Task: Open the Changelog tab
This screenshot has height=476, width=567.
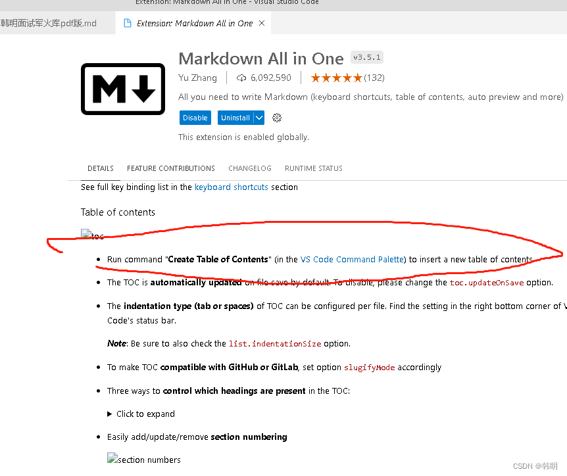Action: point(250,168)
